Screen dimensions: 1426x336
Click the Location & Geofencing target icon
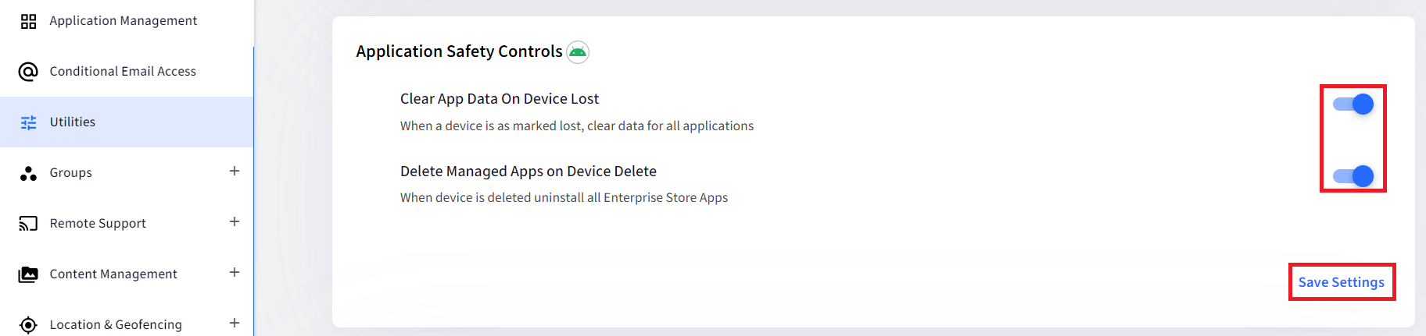28,325
